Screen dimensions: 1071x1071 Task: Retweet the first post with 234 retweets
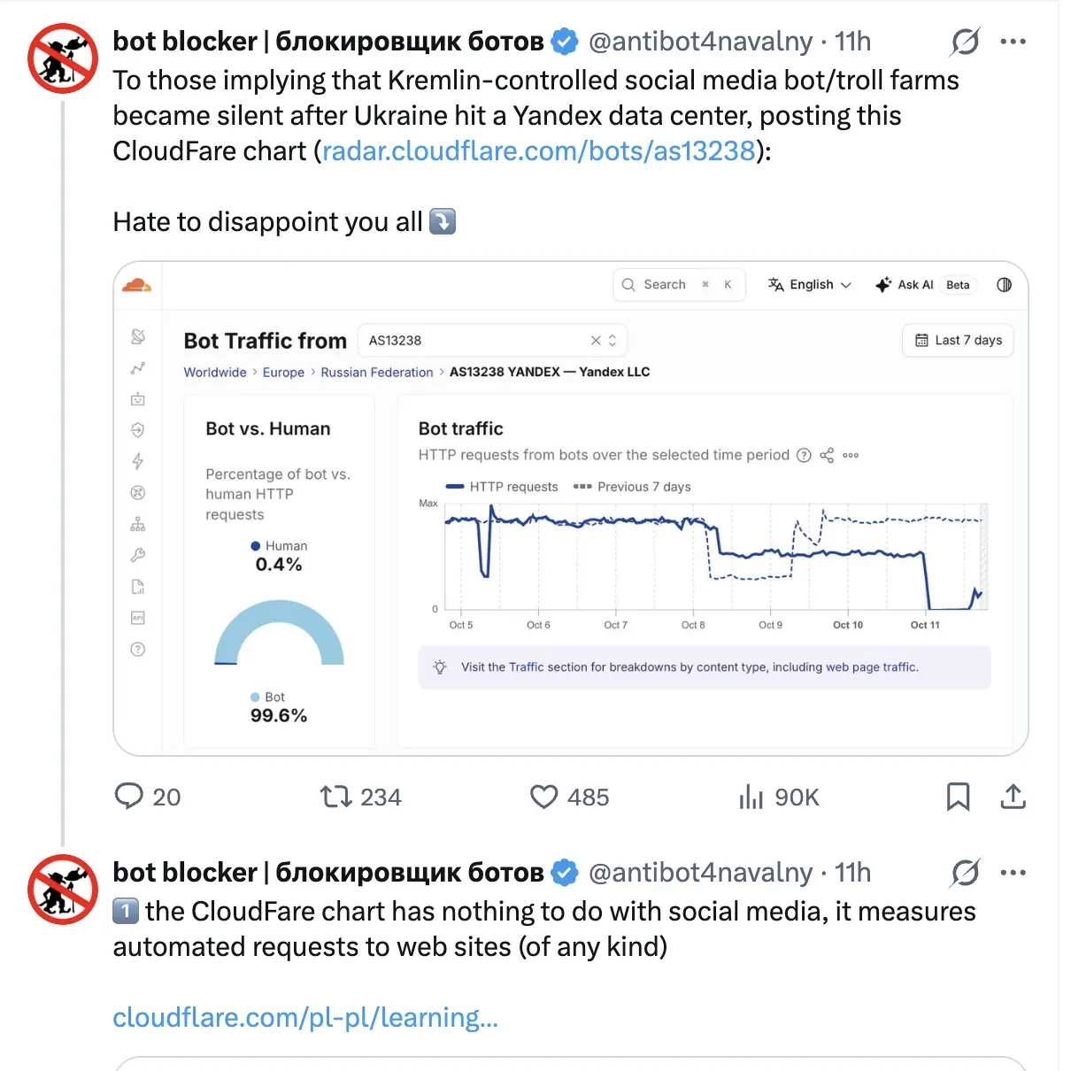[336, 797]
